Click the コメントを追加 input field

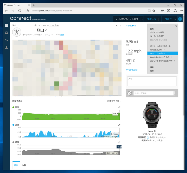[x=153, y=93]
